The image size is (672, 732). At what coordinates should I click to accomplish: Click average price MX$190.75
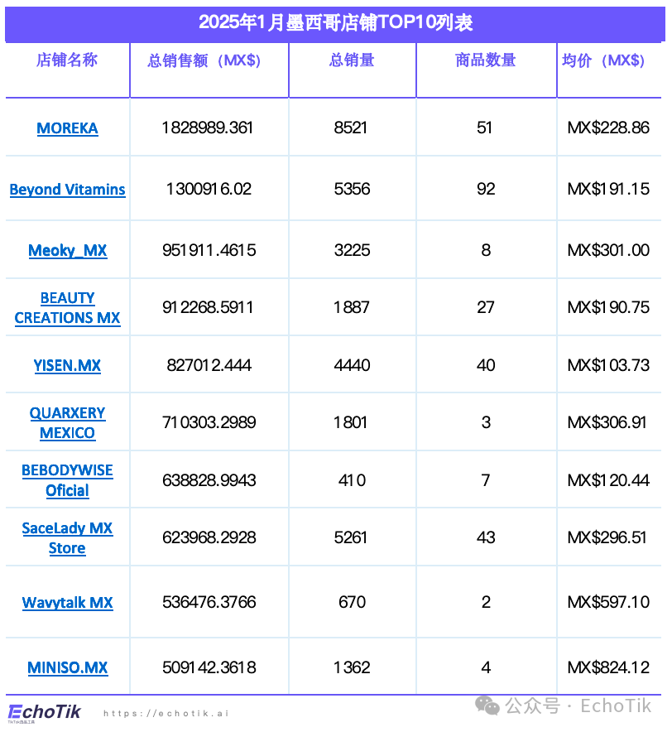(x=608, y=307)
